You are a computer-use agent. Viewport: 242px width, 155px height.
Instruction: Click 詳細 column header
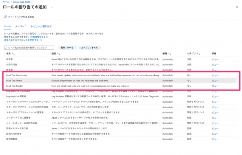click(x=214, y=54)
